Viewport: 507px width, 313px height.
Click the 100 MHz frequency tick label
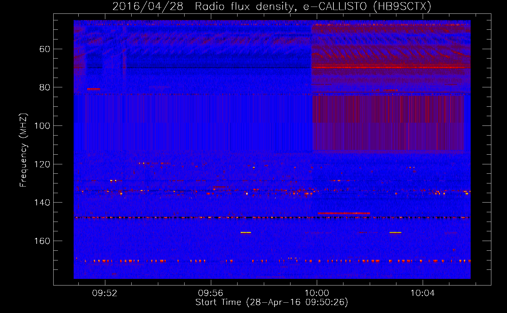(42, 126)
